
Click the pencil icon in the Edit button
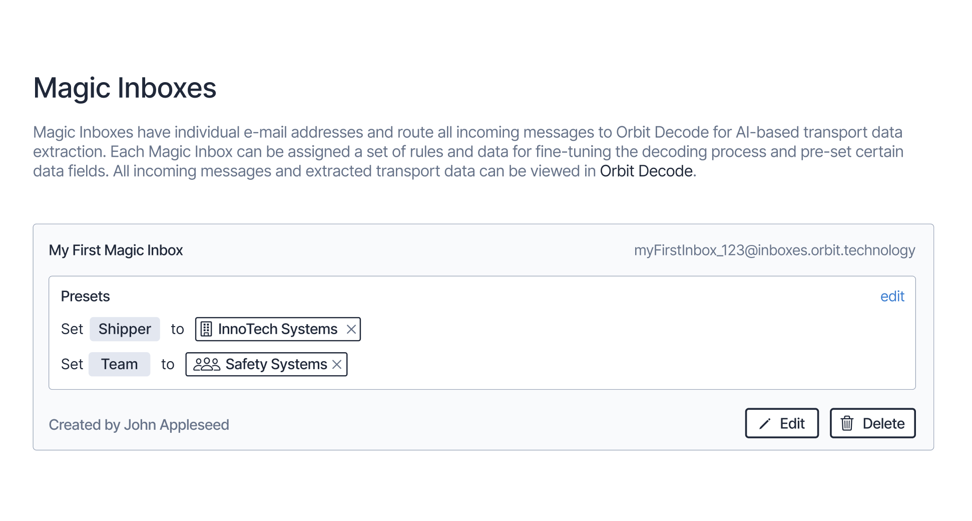765,424
